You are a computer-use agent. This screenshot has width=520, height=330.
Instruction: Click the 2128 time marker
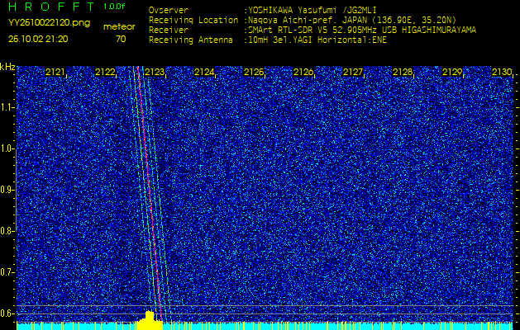point(403,73)
